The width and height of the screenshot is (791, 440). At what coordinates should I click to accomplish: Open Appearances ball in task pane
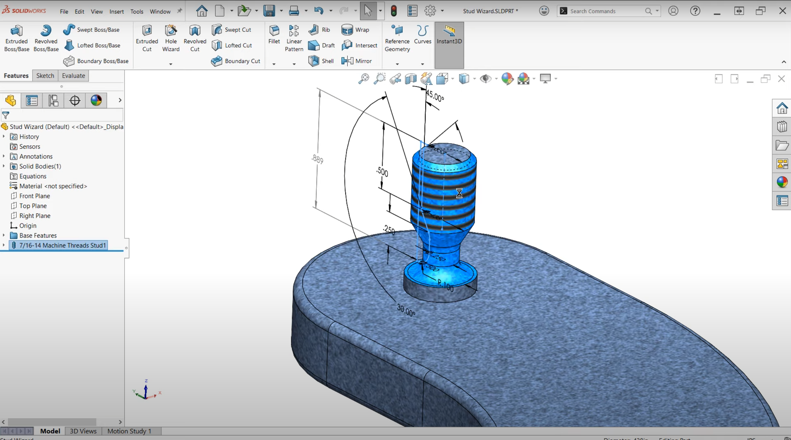pyautogui.click(x=782, y=182)
